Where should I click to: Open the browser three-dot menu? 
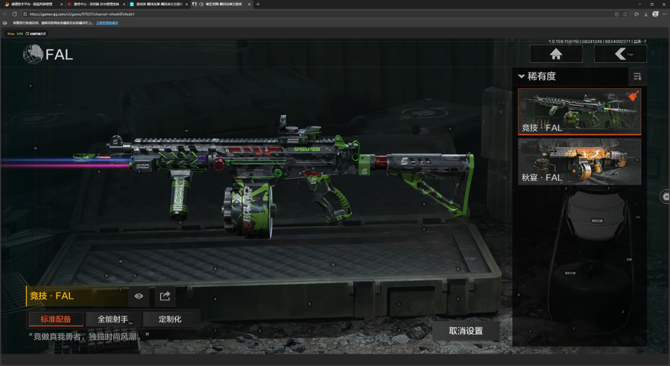665,14
